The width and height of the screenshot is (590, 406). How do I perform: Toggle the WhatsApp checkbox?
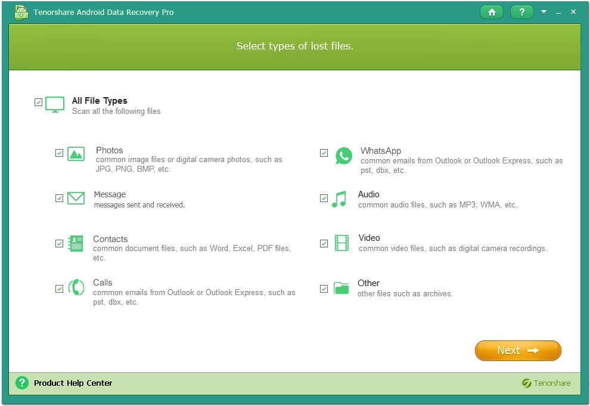tap(324, 153)
